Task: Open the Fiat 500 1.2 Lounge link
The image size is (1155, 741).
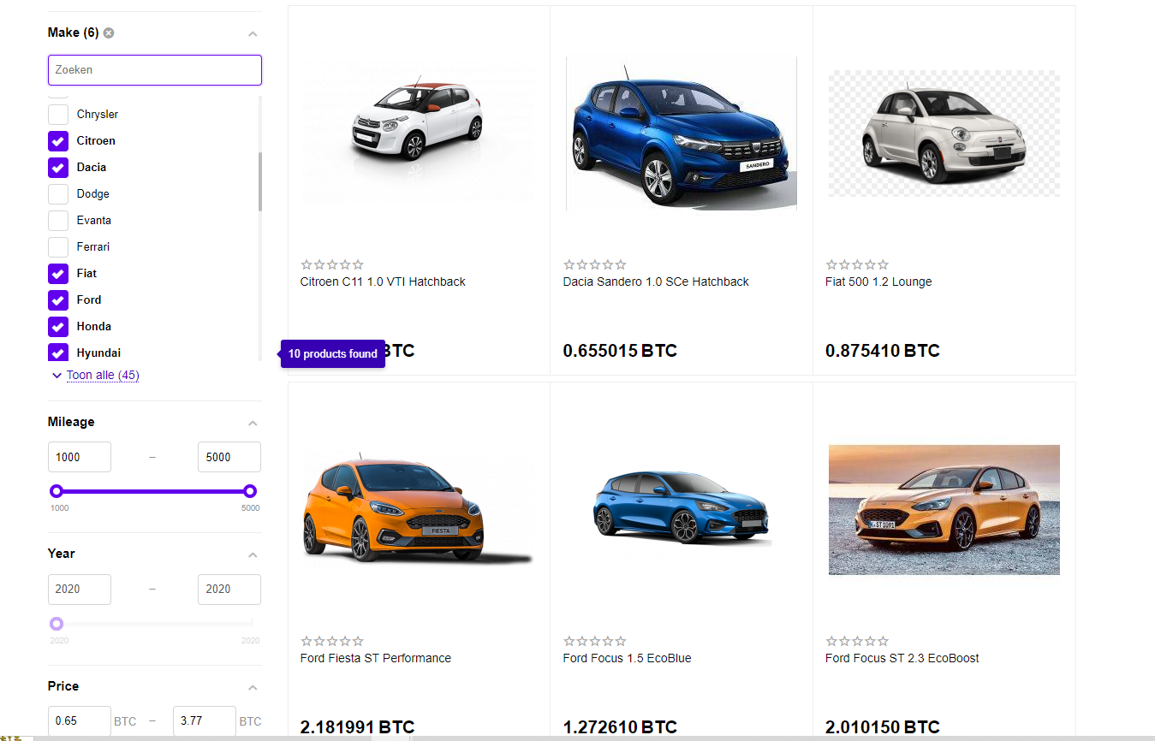Action: pyautogui.click(x=878, y=282)
